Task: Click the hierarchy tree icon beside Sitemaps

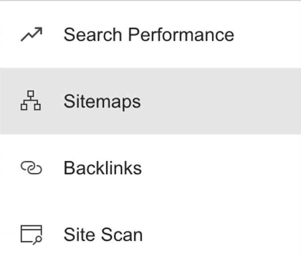Action: point(31,101)
